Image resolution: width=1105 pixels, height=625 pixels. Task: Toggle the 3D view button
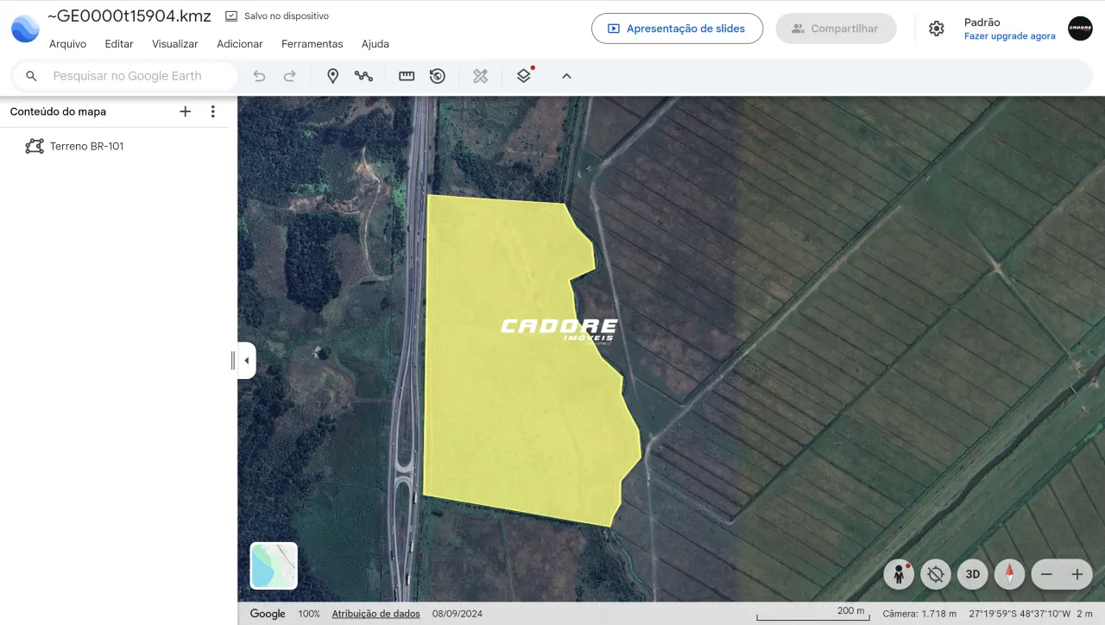pos(973,574)
